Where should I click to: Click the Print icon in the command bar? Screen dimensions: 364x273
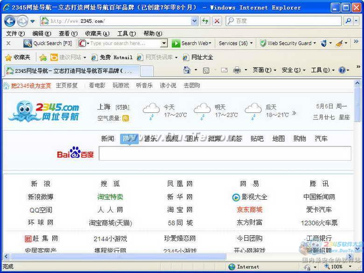pyautogui.click(x=237, y=70)
